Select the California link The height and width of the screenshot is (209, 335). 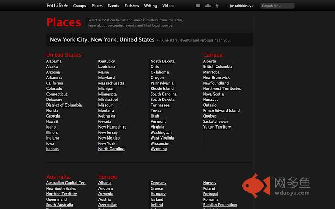(x=54, y=83)
